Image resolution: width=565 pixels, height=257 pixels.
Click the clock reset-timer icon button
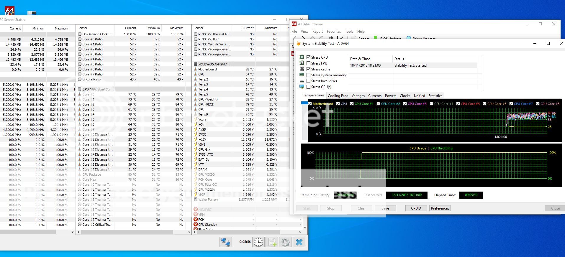(258, 242)
